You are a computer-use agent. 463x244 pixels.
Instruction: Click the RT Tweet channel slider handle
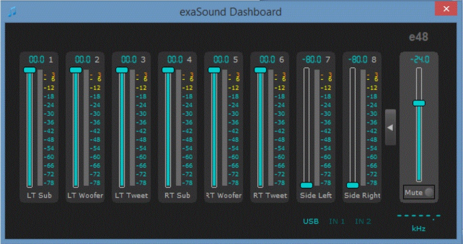(260, 70)
